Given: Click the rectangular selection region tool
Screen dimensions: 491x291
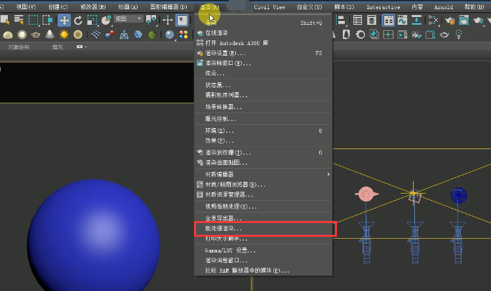Looking at the screenshot, I should coord(33,20).
